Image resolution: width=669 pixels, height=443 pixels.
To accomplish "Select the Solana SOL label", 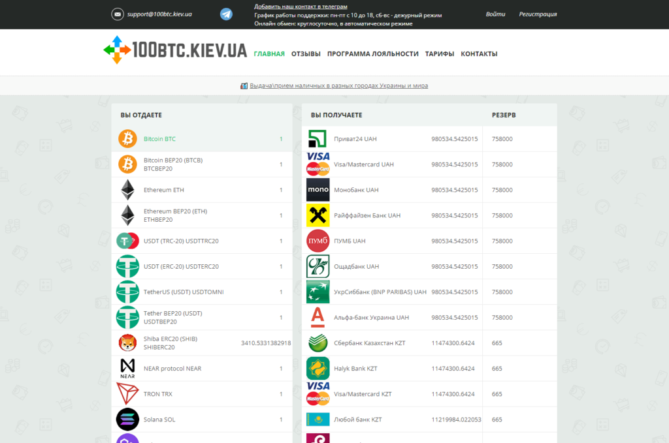I will point(159,420).
